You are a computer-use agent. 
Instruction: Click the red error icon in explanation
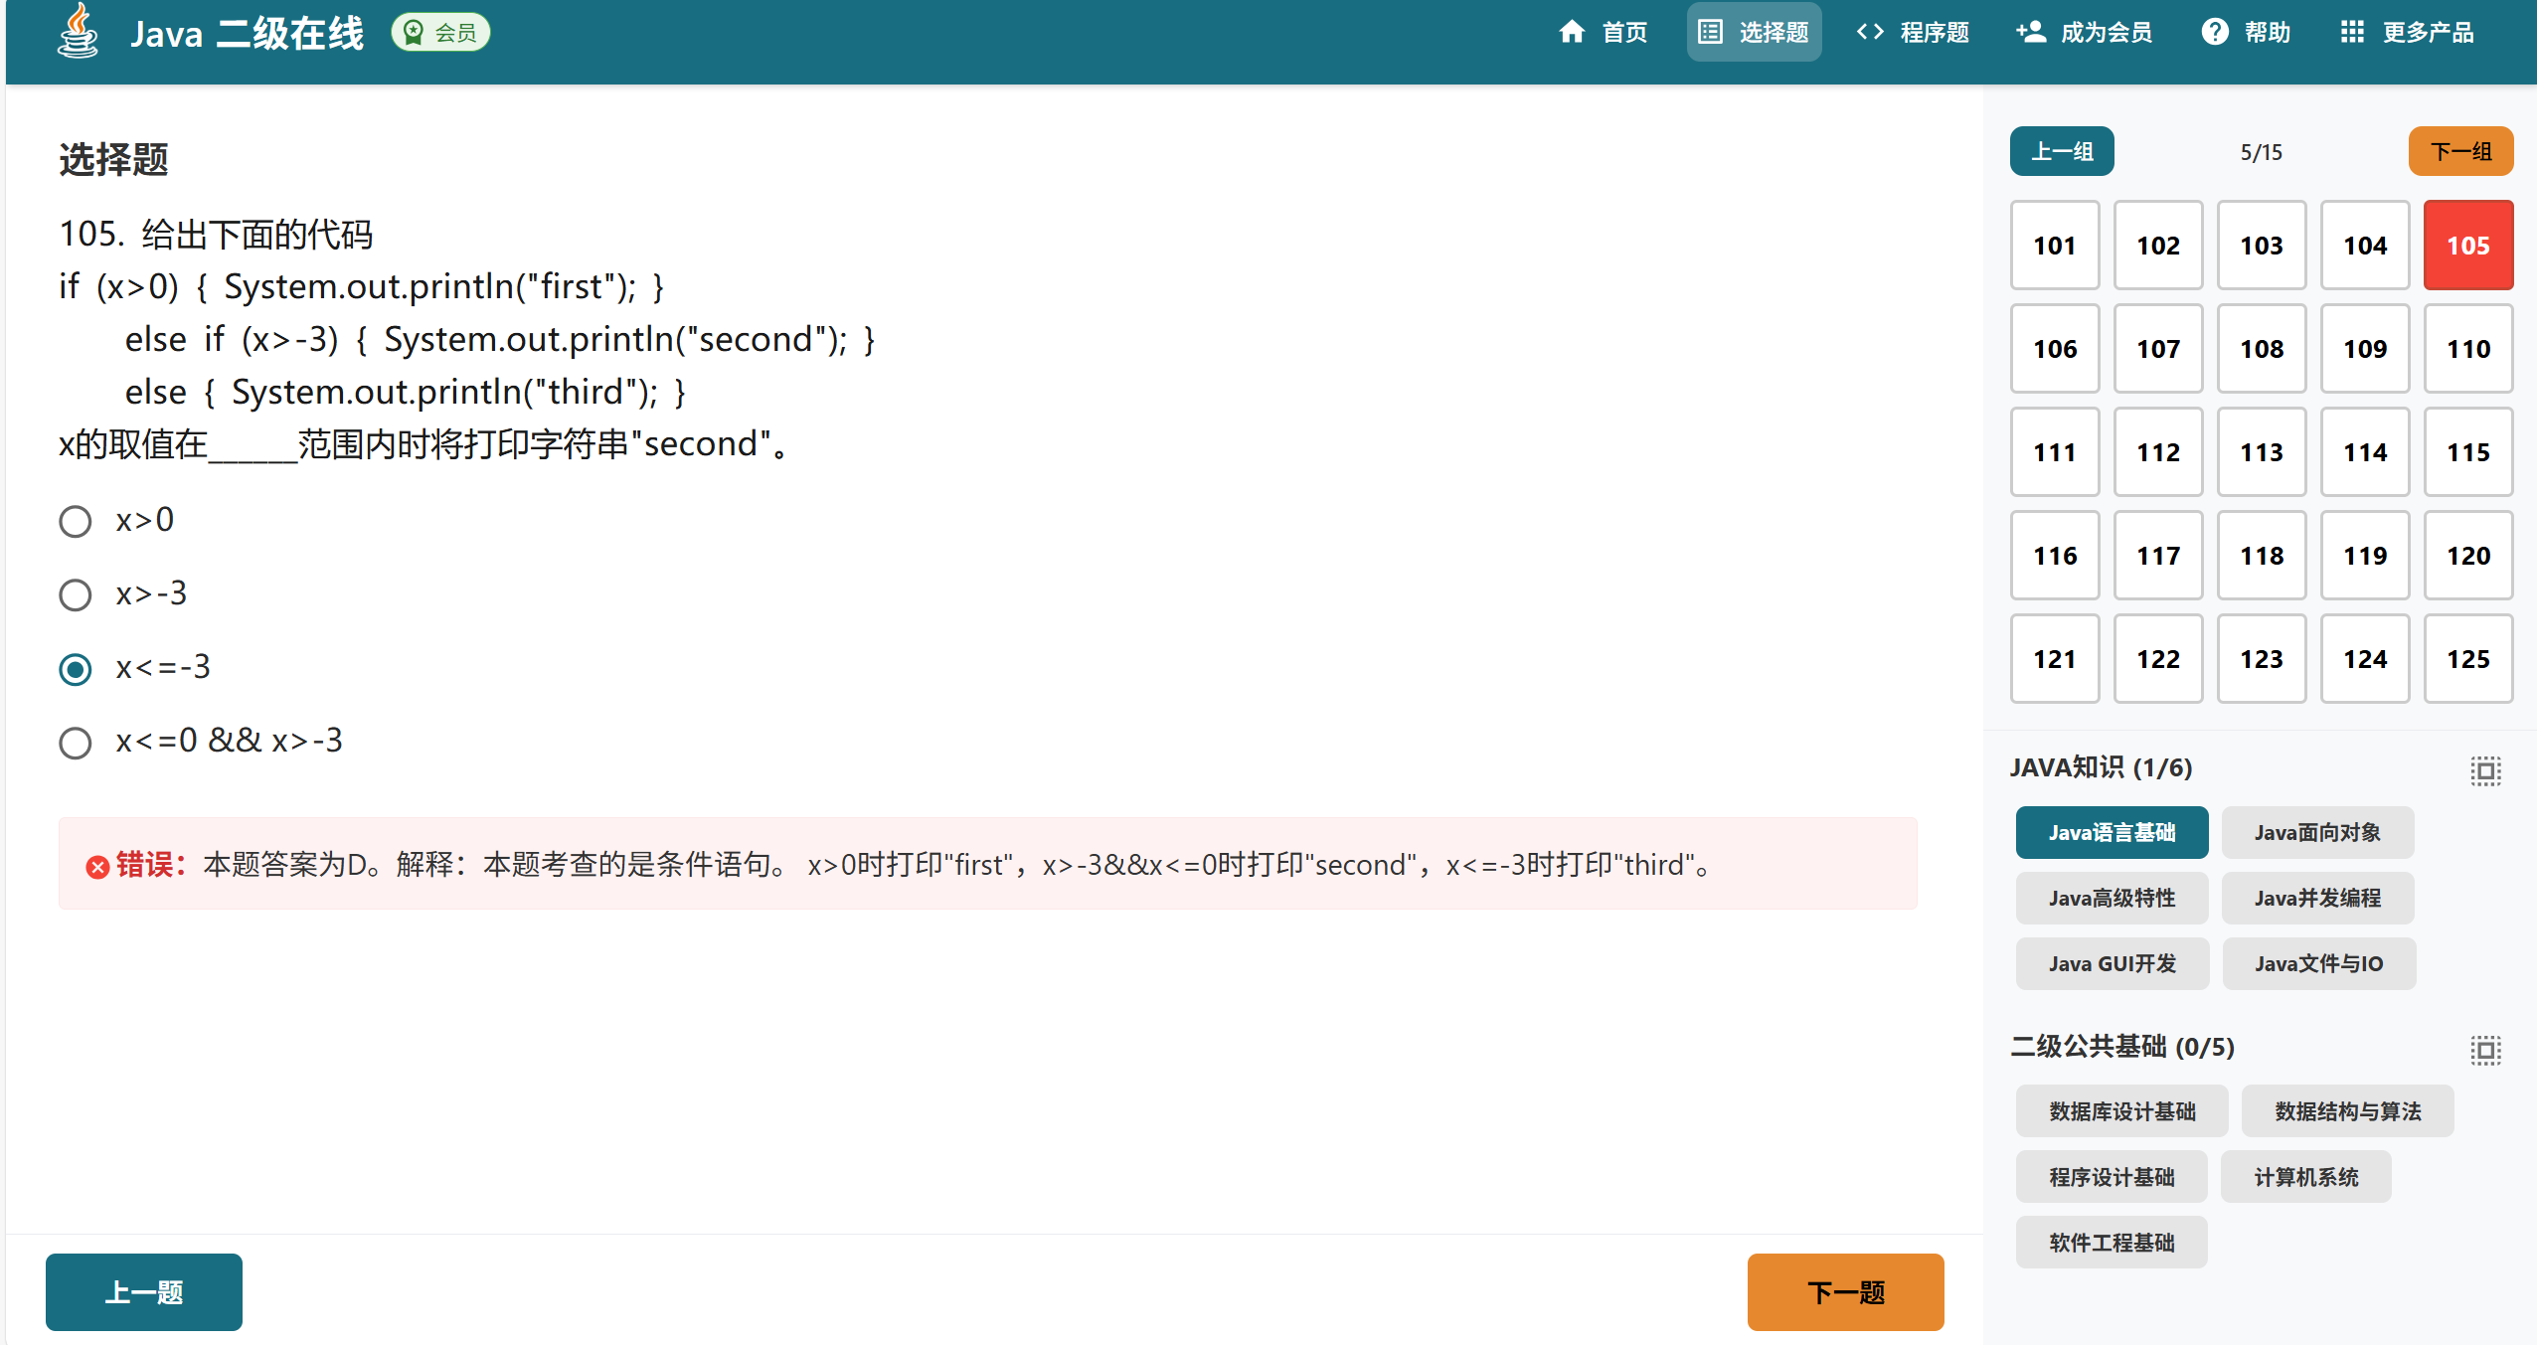97,867
